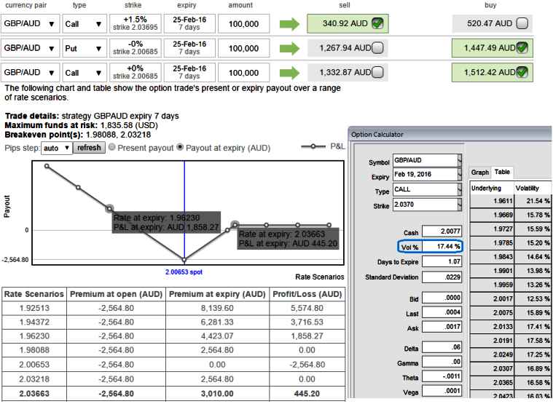Click green arrow in the +1.5% Call row

pyautogui.click(x=289, y=24)
